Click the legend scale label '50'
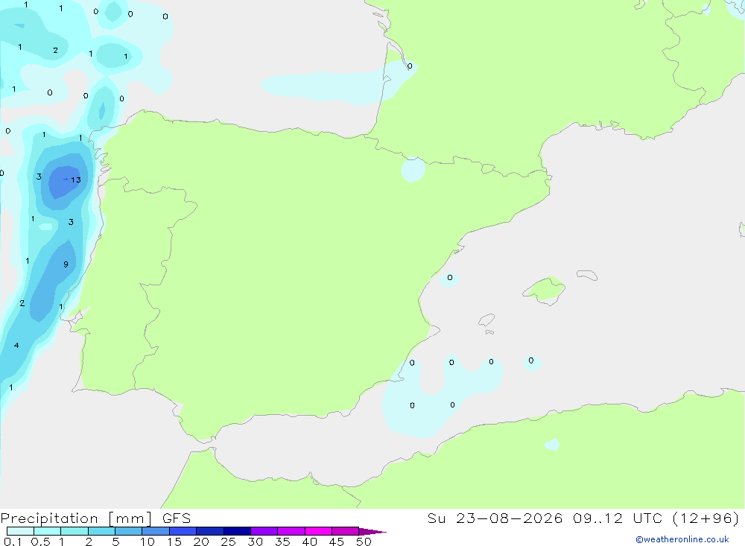The image size is (745, 546). 364,542
